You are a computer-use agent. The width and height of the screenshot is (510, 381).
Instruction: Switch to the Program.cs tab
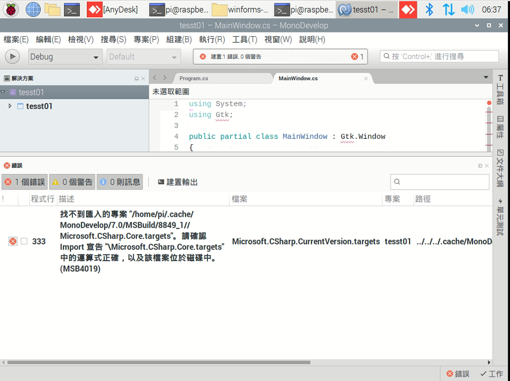pyautogui.click(x=194, y=78)
